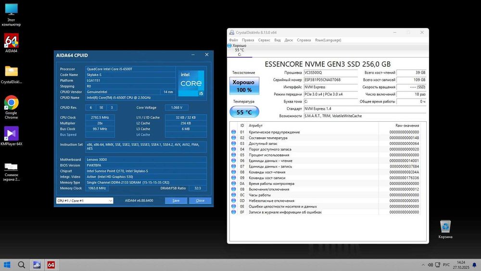Open the Язык(Language) menu
The image size is (481, 271).
(328, 40)
